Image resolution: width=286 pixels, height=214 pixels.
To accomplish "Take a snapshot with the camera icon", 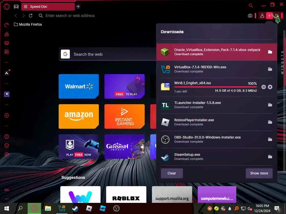I will click(250, 16).
